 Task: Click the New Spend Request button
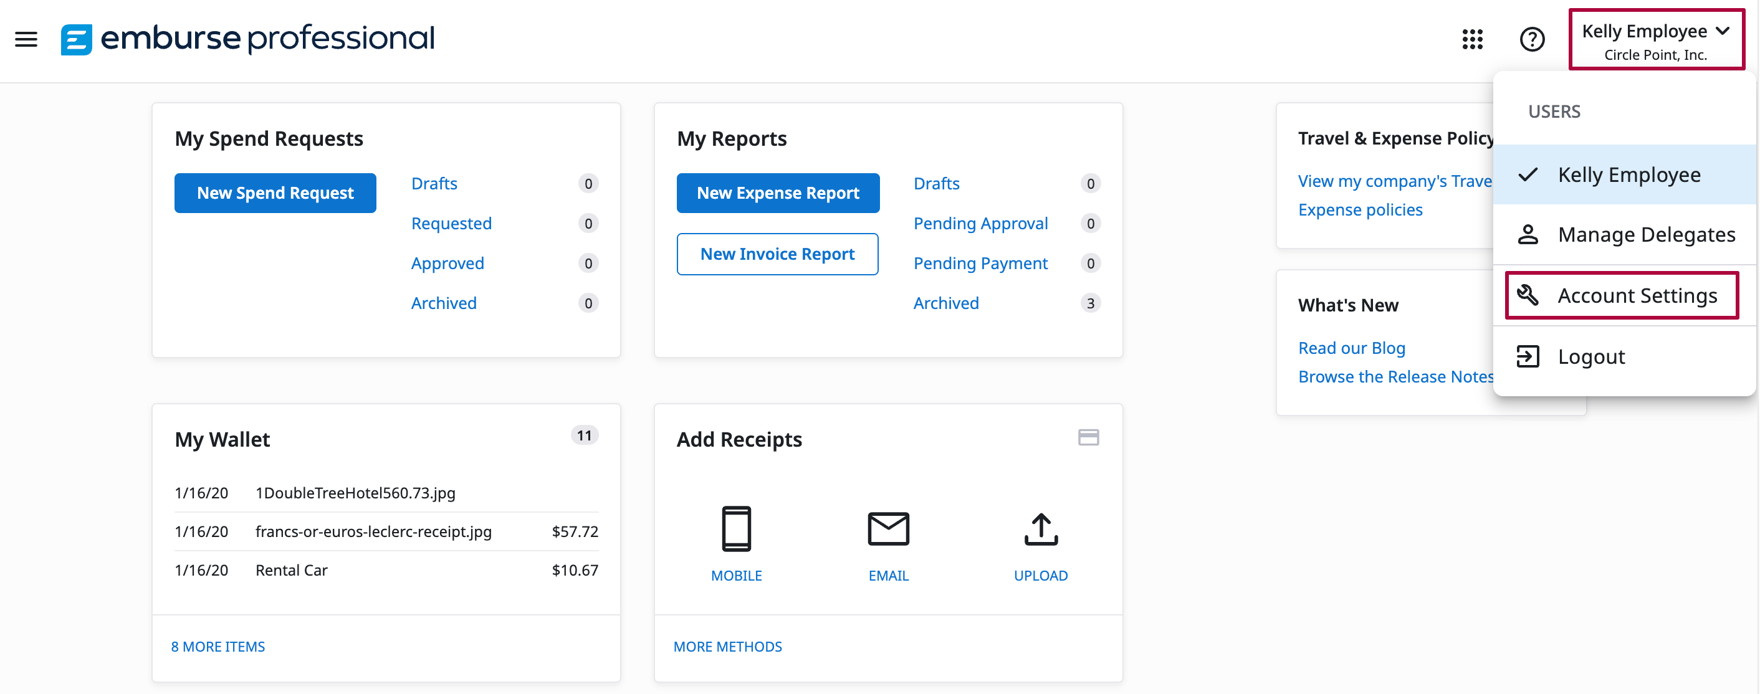click(x=275, y=193)
